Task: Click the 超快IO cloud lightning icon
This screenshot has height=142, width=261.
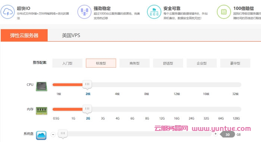Action: point(7,12)
